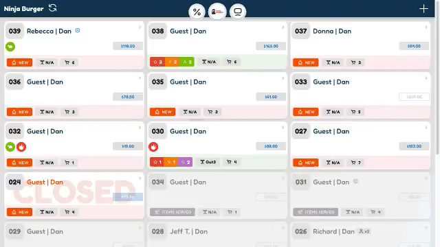Click cart count 4 on order 030

[x=232, y=162]
